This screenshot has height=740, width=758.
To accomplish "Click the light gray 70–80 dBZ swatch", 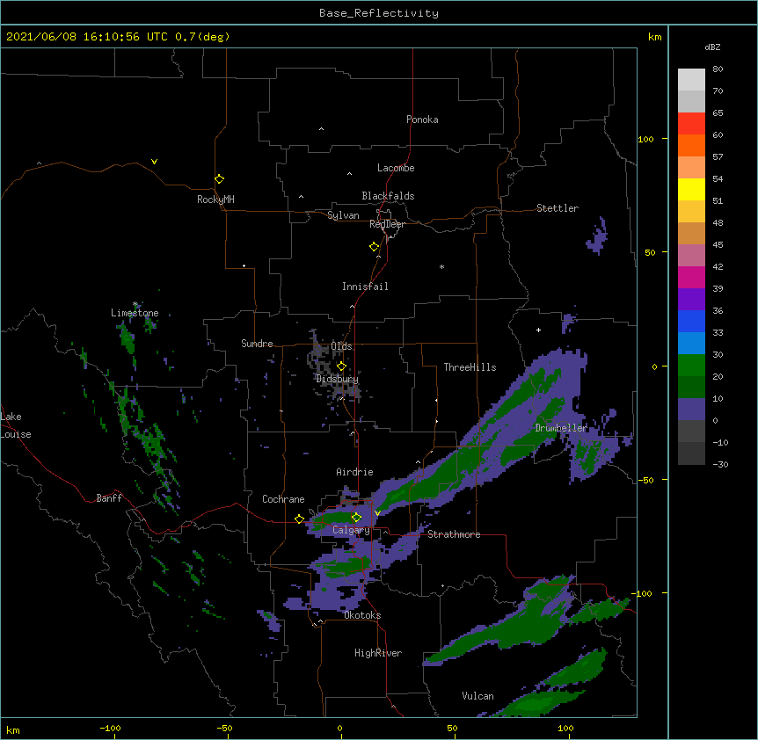I will click(x=691, y=80).
